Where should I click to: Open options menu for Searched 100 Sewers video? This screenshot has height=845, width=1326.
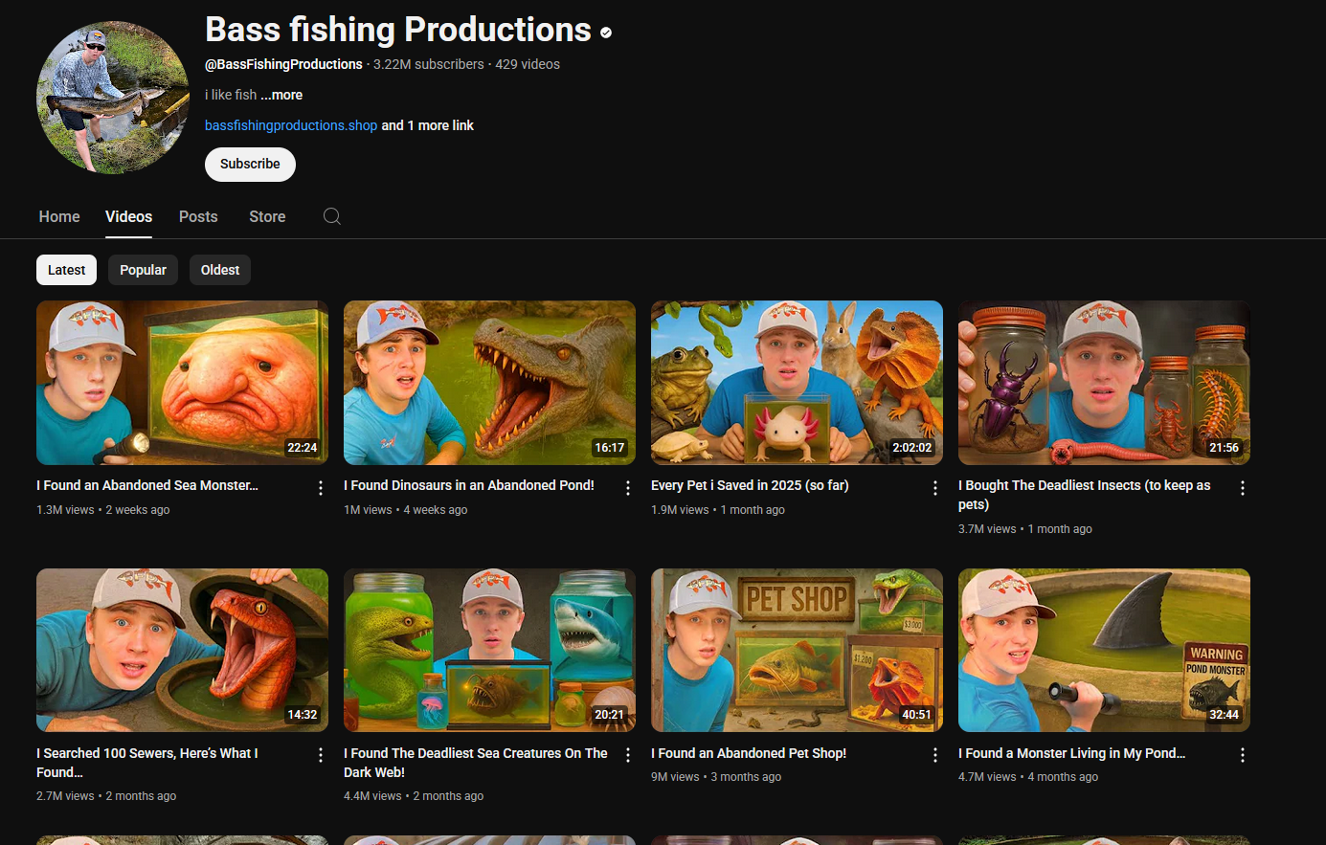tap(321, 755)
